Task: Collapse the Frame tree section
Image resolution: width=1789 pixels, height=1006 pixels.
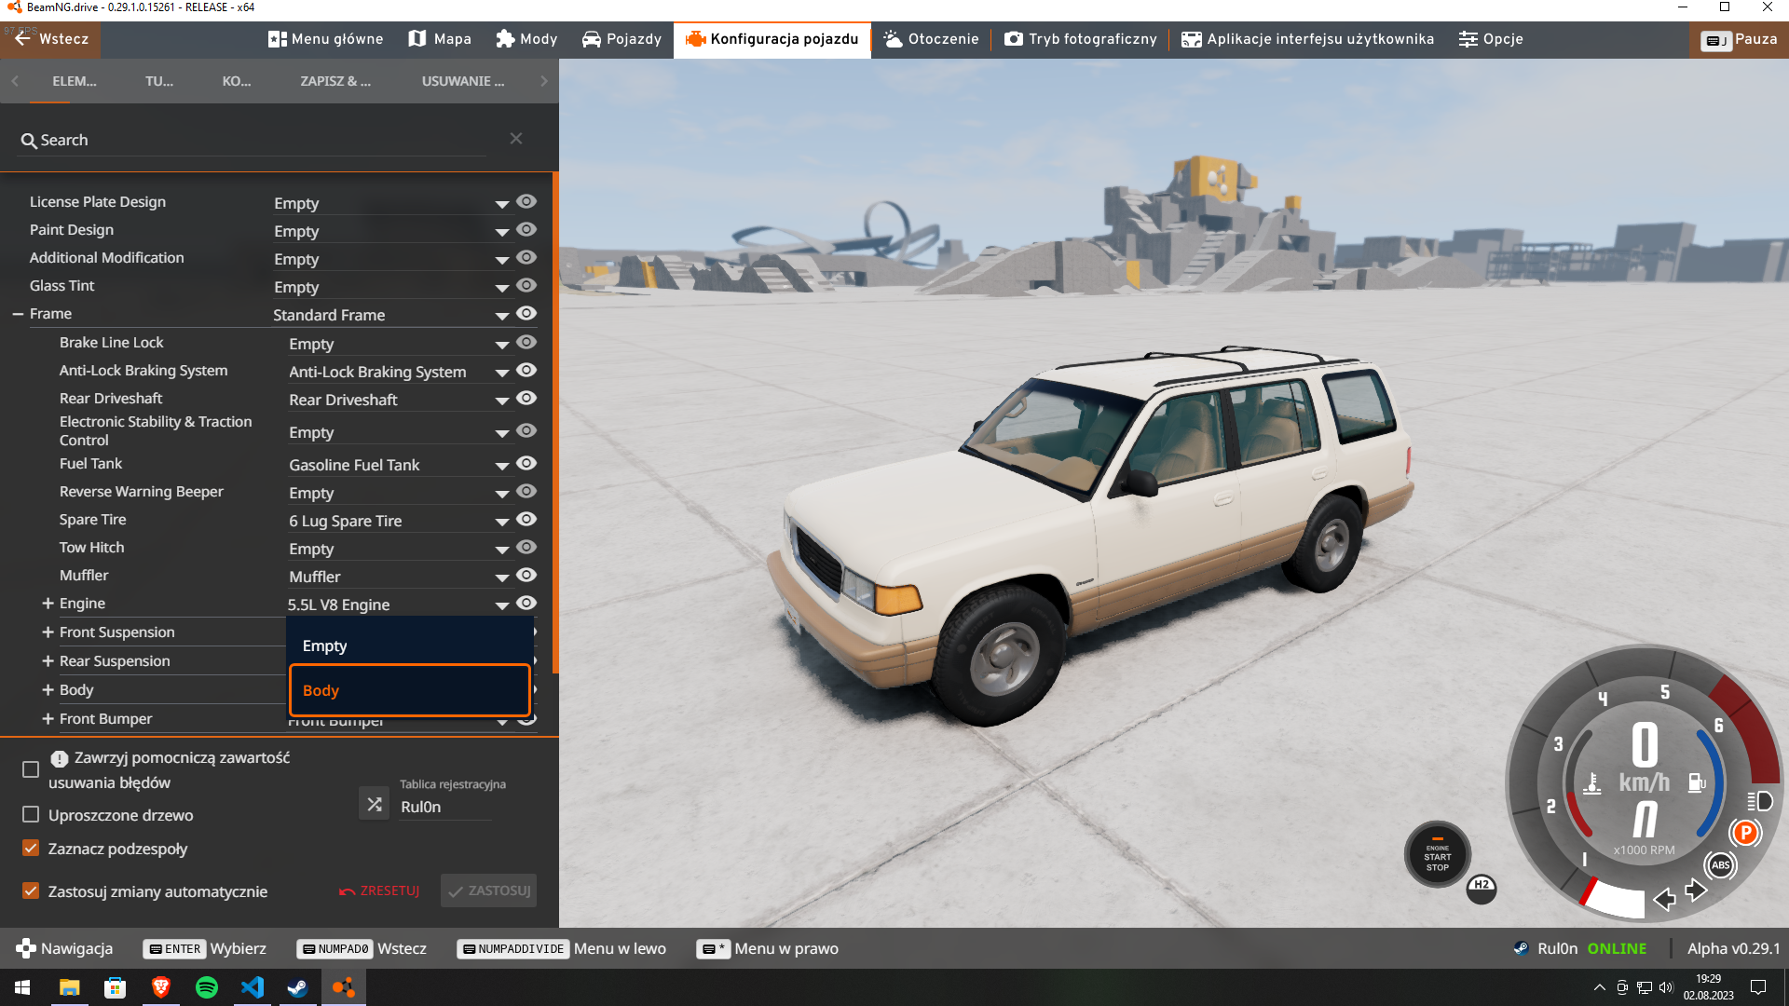Action: pyautogui.click(x=18, y=314)
